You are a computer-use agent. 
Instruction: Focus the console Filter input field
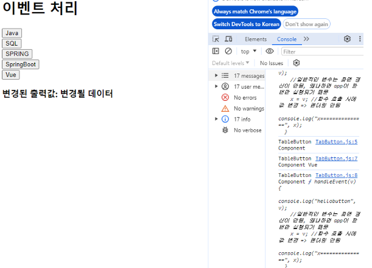pos(323,52)
